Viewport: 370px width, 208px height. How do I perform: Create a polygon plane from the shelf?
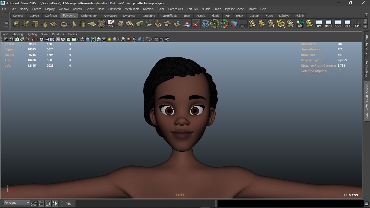tap(54, 24)
